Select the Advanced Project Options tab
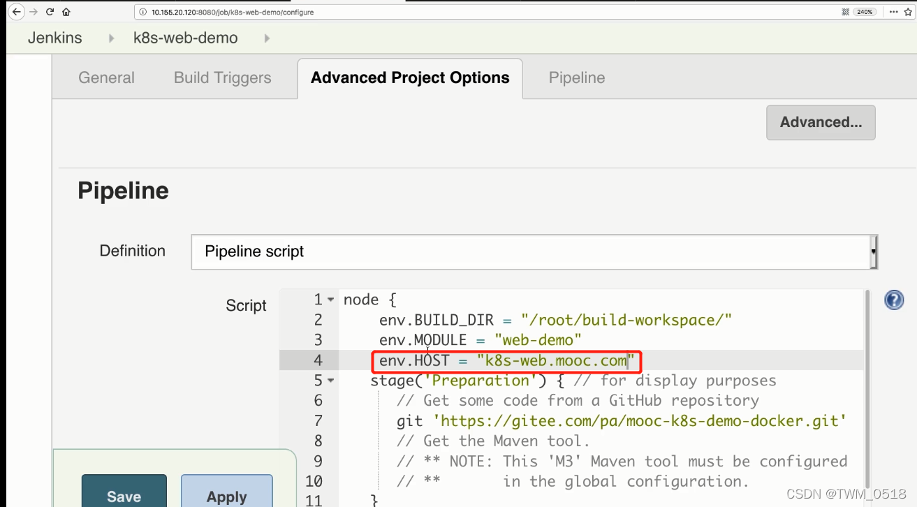 [x=410, y=78]
